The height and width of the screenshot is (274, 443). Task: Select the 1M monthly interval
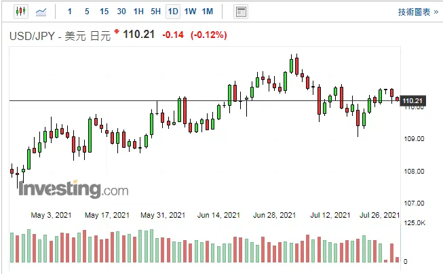click(x=208, y=12)
